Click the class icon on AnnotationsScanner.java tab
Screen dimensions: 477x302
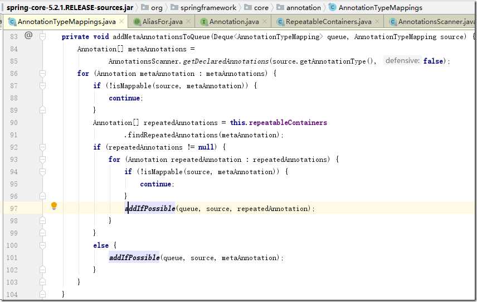point(393,22)
